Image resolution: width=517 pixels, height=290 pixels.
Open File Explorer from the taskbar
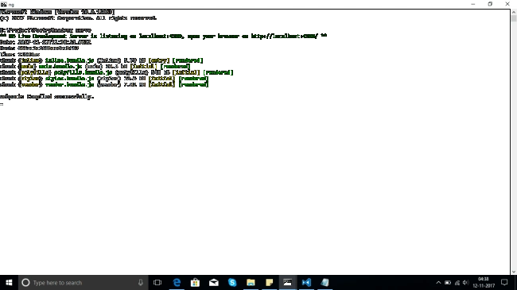(x=251, y=282)
